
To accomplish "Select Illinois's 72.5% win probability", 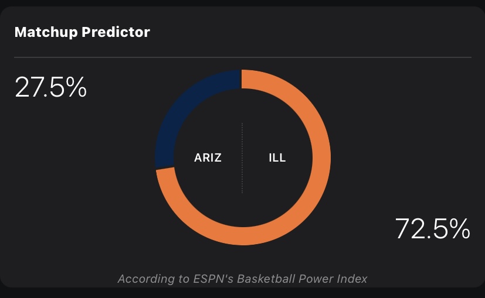I will [433, 228].
